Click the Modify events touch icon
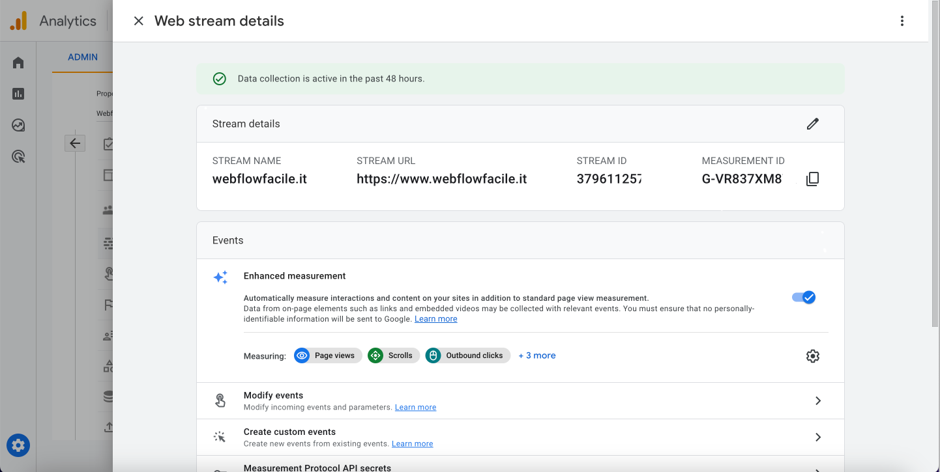This screenshot has height=472, width=940. click(x=220, y=401)
